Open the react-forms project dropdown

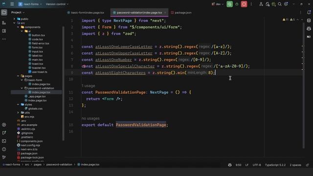30,4
